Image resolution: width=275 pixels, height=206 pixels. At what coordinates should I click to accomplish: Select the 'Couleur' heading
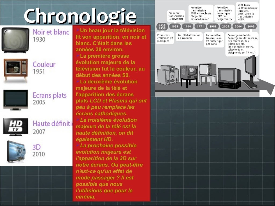tap(44, 64)
